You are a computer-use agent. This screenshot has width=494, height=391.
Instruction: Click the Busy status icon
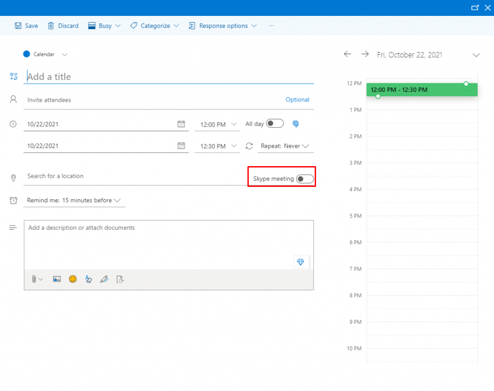92,26
